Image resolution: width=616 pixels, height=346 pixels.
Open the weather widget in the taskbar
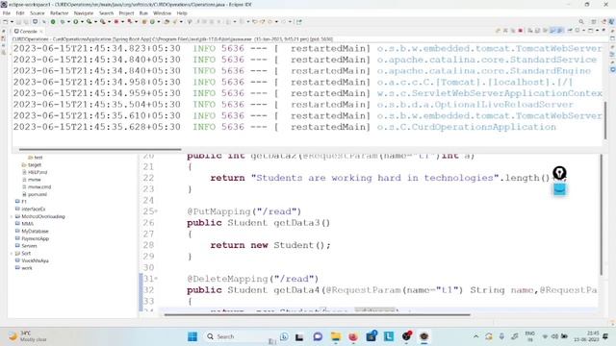(28, 336)
